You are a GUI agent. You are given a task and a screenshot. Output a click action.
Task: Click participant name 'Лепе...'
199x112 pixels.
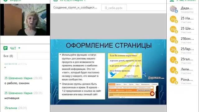click(x=187, y=69)
